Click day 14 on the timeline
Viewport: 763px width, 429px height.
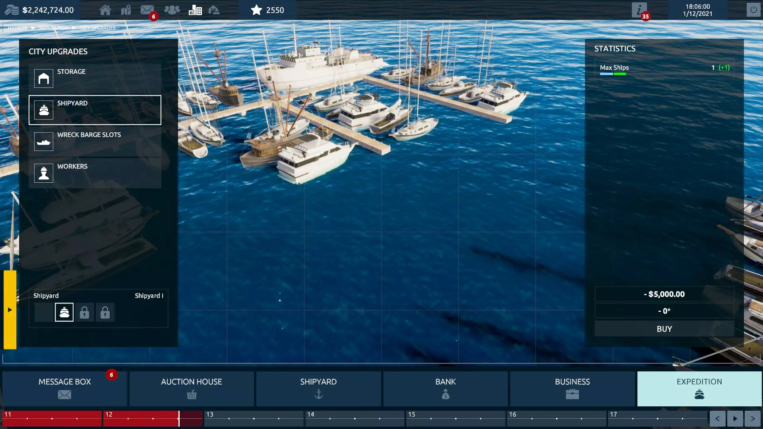tap(354, 418)
